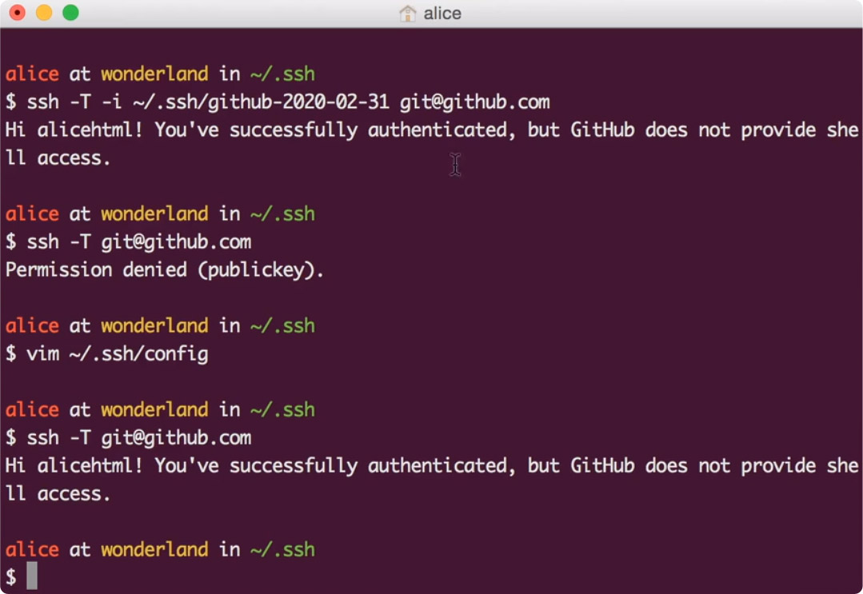This screenshot has width=863, height=594.
Task: Click the yellow minimize window button
Action: click(44, 13)
